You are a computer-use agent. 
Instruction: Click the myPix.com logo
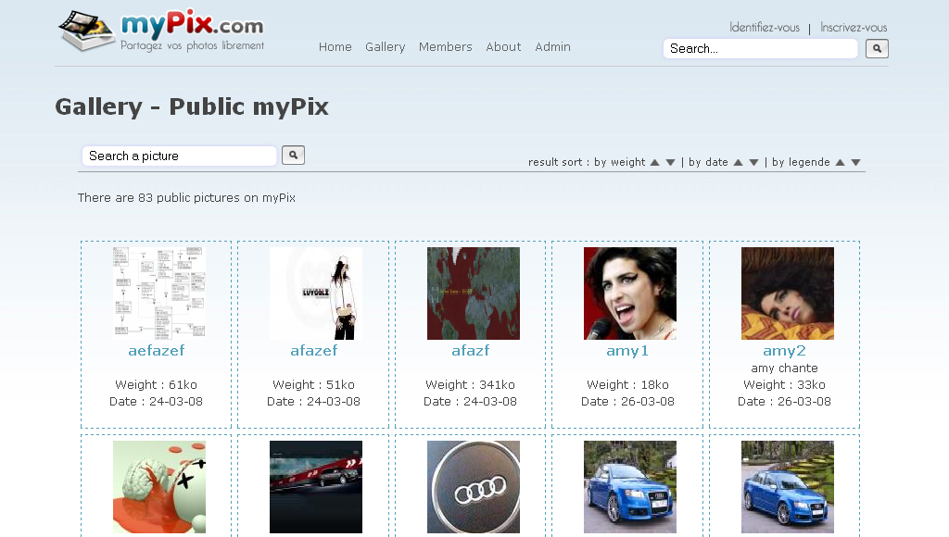point(161,31)
